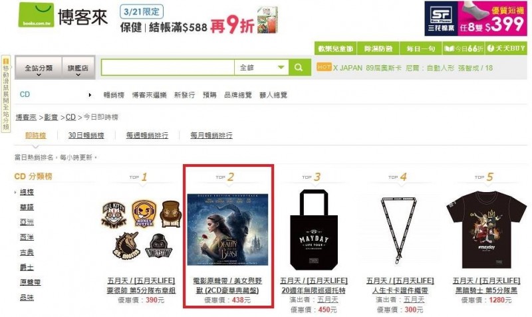The height and width of the screenshot is (317, 532).
Task: Open the Beauty and the Beast album cover
Action: click(227, 229)
